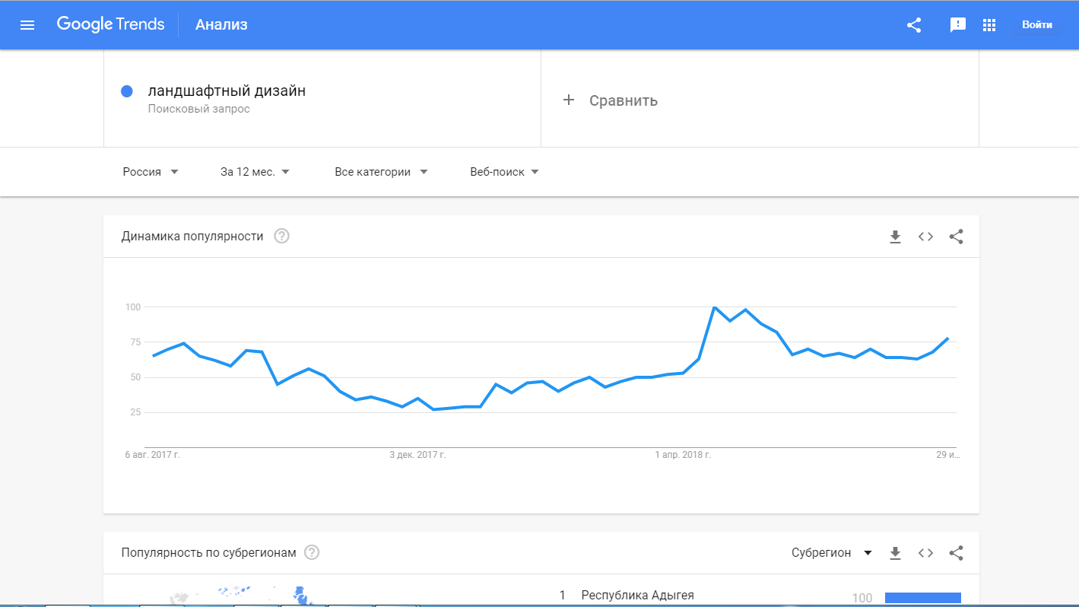Show help for Динамика популярности
The width and height of the screenshot is (1079, 607).
pyautogui.click(x=281, y=237)
